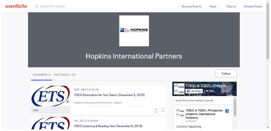
Task: Click the Currently happening post text
Action: pos(189,127)
